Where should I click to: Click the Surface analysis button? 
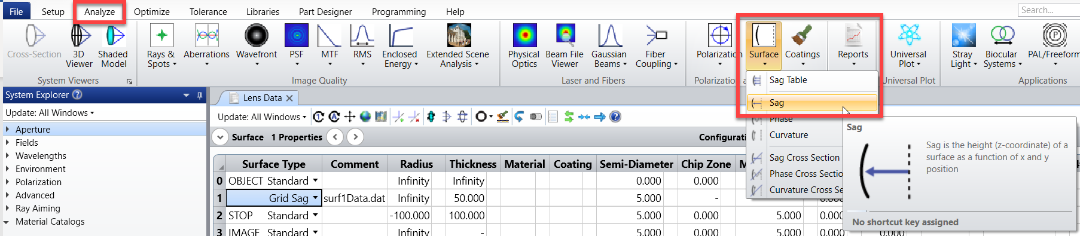pos(764,45)
